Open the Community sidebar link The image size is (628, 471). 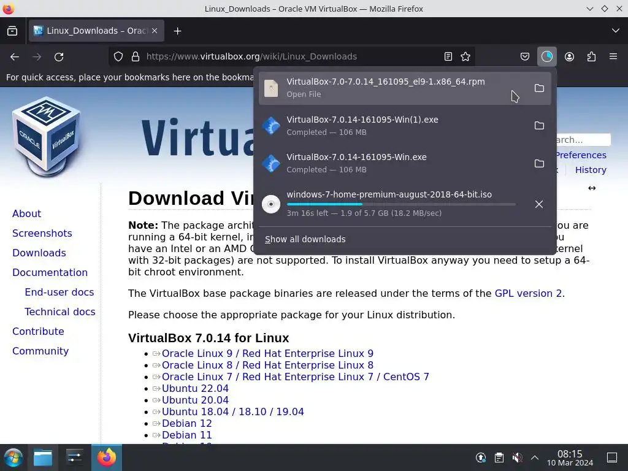[40, 351]
